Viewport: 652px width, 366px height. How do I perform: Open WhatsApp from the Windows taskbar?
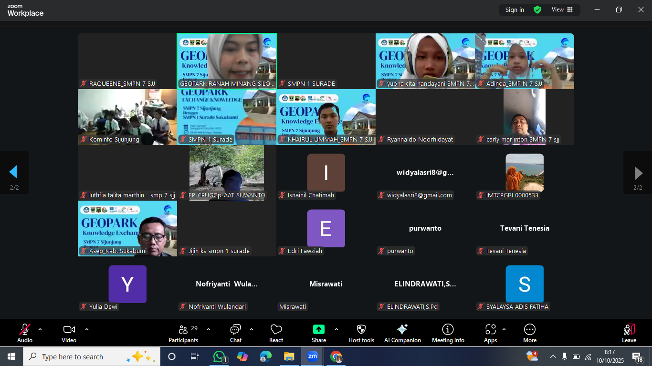tap(219, 356)
